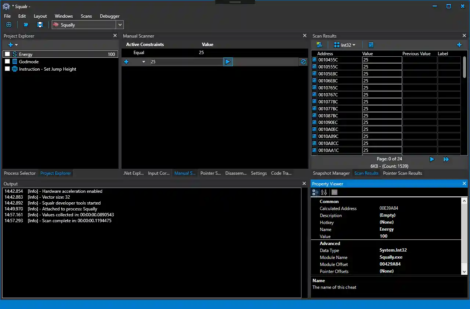Image resolution: width=470 pixels, height=309 pixels.
Task: Open the Int32 data type dropdown
Action: (x=345, y=45)
